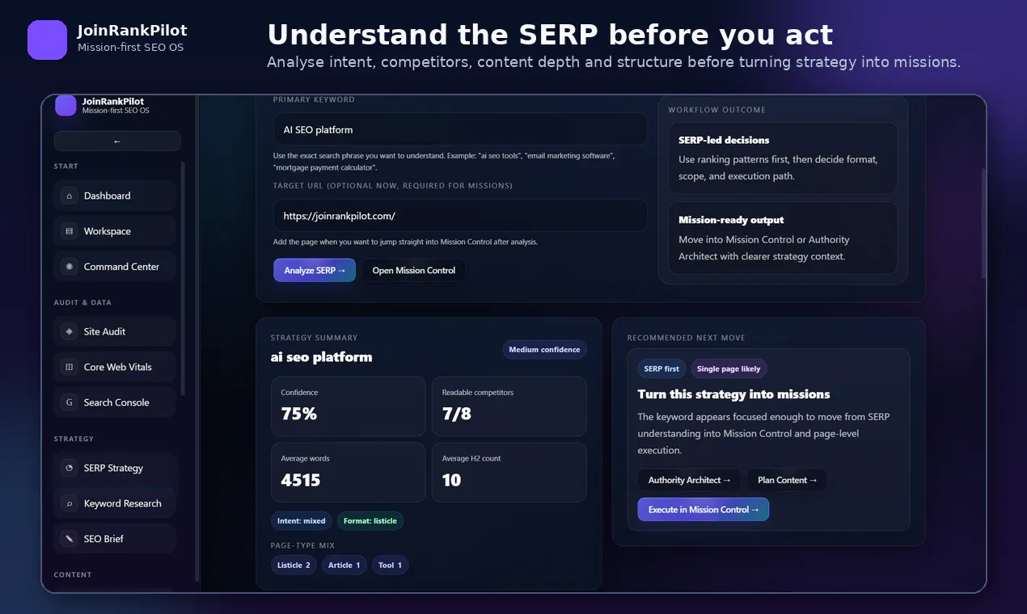Select the SERP Strategy pie icon
1027x614 pixels.
[69, 468]
